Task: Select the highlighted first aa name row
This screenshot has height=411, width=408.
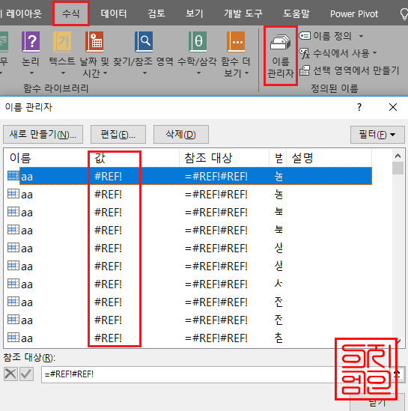Action: coord(189,176)
